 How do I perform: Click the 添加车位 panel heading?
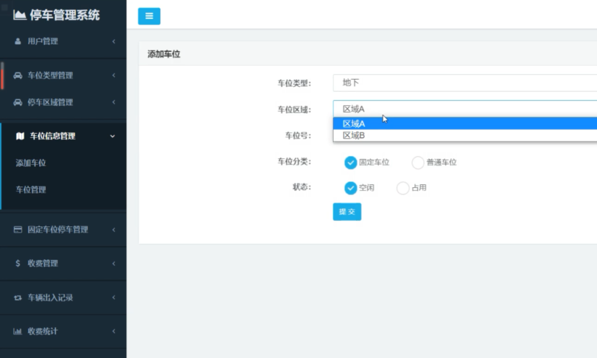coord(164,54)
